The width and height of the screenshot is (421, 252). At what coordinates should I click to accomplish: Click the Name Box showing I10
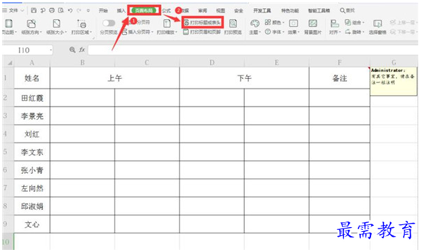(25, 50)
